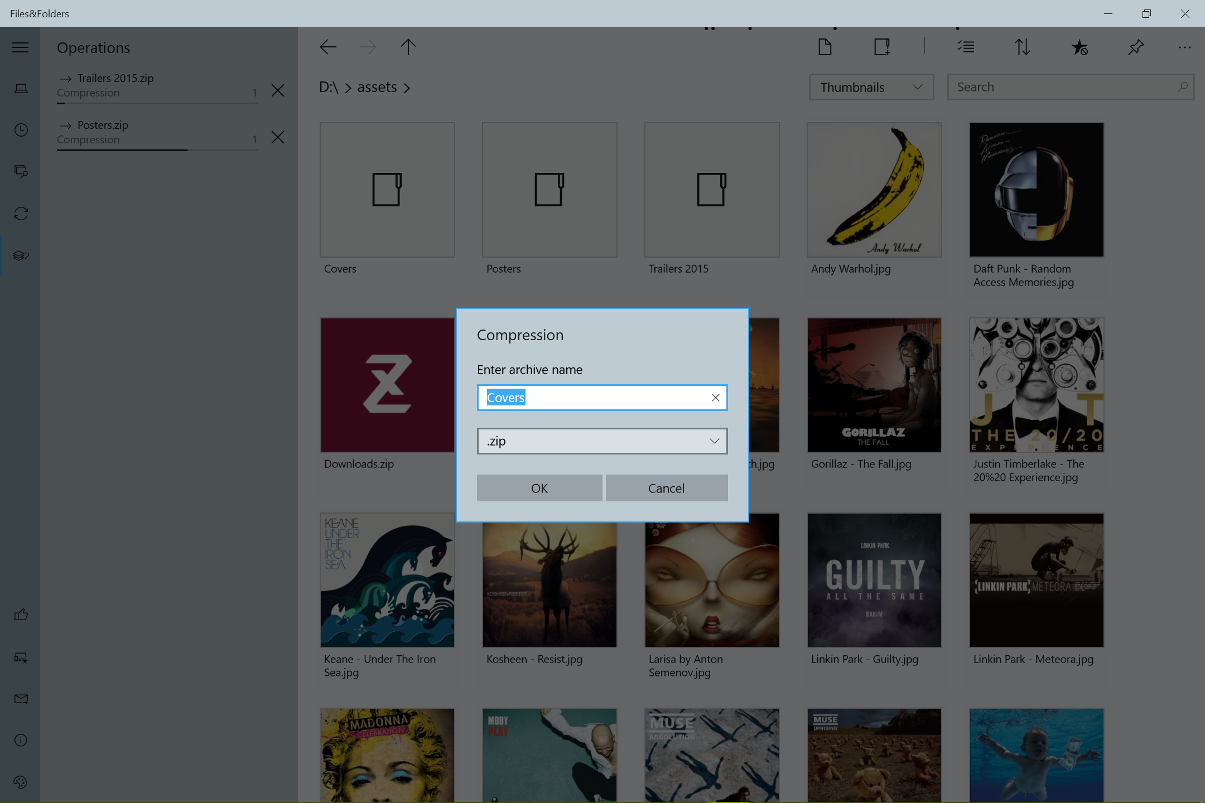Select the Moby Play cover thumbnail
Viewport: 1205px width, 803px height.
550,755
